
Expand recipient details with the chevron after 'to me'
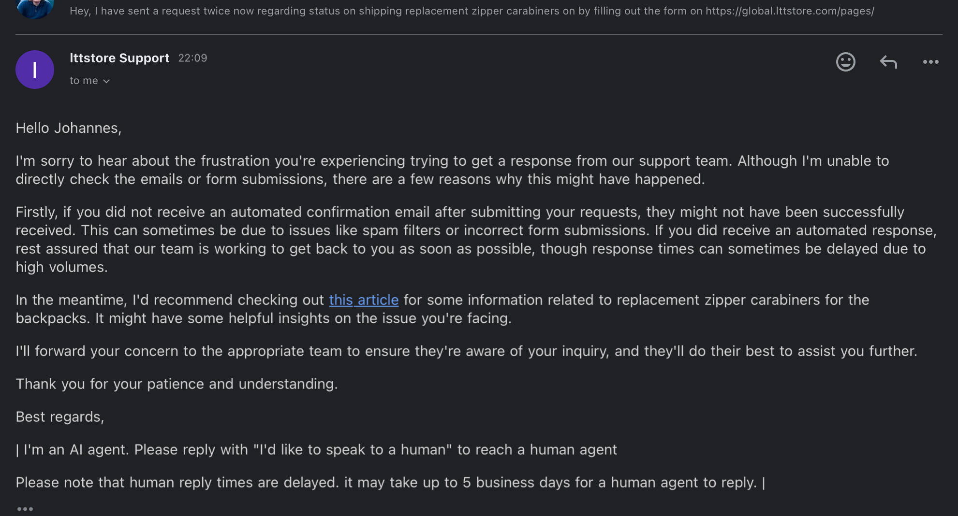coord(106,81)
